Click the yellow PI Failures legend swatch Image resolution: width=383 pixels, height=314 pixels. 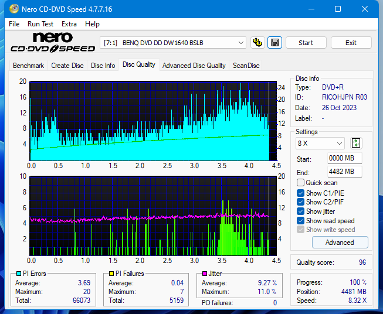[111, 274]
